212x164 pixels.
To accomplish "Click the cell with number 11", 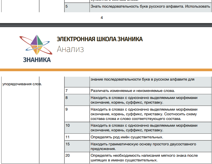I will point(77,137).
